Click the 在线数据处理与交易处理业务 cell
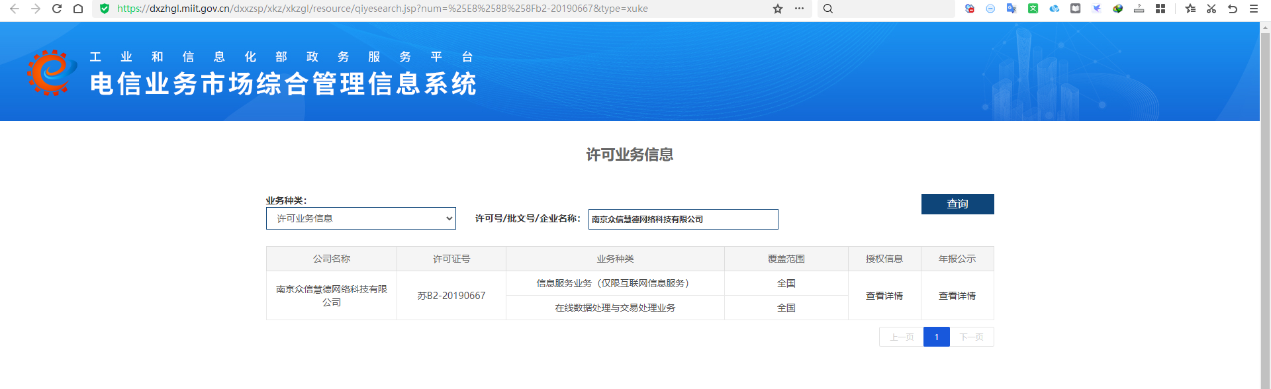 click(x=615, y=308)
